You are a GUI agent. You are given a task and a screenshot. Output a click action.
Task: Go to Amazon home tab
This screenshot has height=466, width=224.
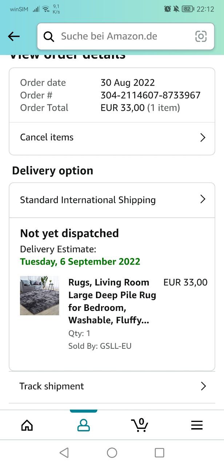point(27,425)
